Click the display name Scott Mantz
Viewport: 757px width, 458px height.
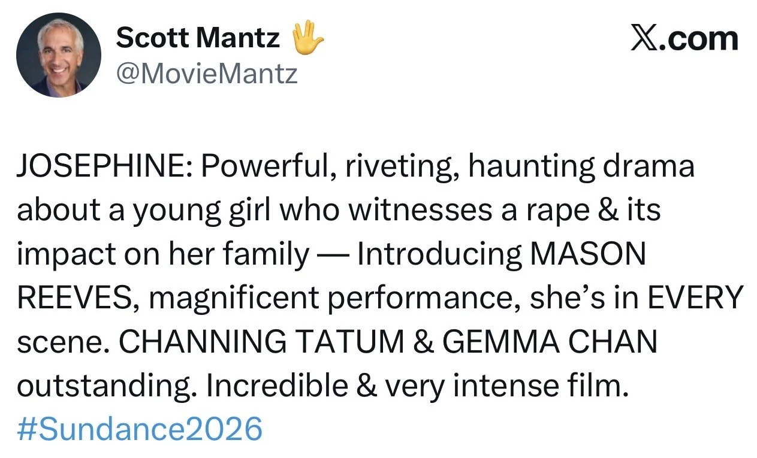point(198,39)
